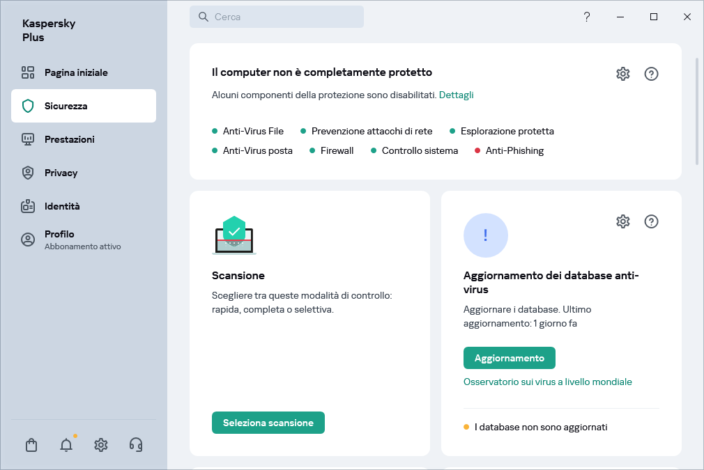Open support headset icon
Image resolution: width=704 pixels, height=470 pixels.
136,445
